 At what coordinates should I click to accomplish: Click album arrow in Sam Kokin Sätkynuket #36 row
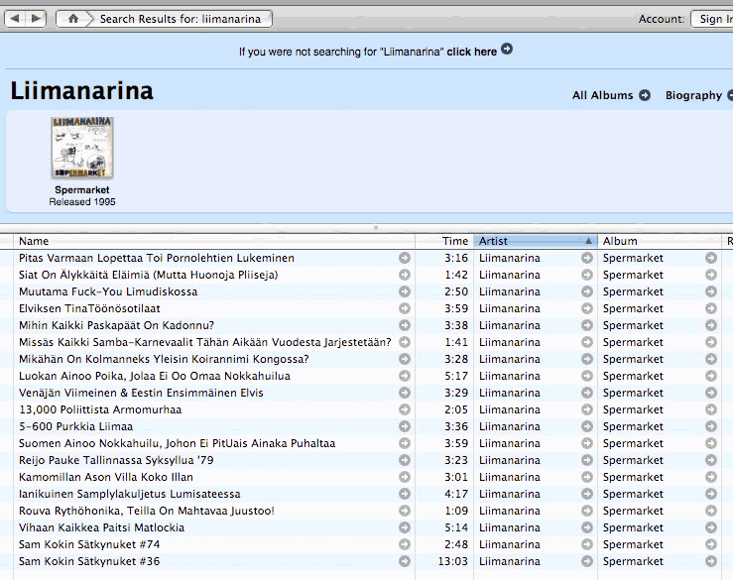coord(711,562)
